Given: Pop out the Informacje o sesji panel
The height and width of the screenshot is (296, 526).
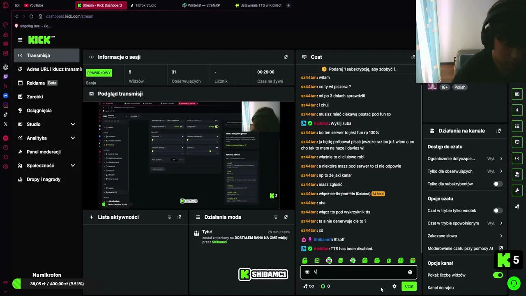Looking at the screenshot, I should (x=286, y=57).
